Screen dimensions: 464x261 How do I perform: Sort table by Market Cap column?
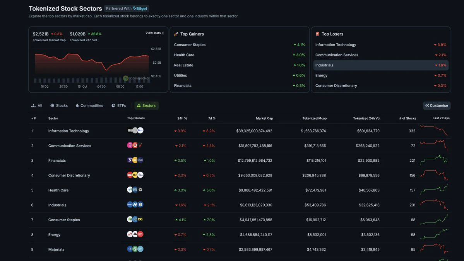tap(265, 119)
